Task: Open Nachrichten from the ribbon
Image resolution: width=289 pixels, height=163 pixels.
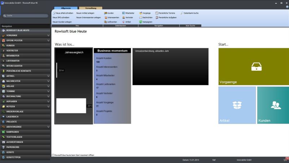Action: click(x=146, y=17)
